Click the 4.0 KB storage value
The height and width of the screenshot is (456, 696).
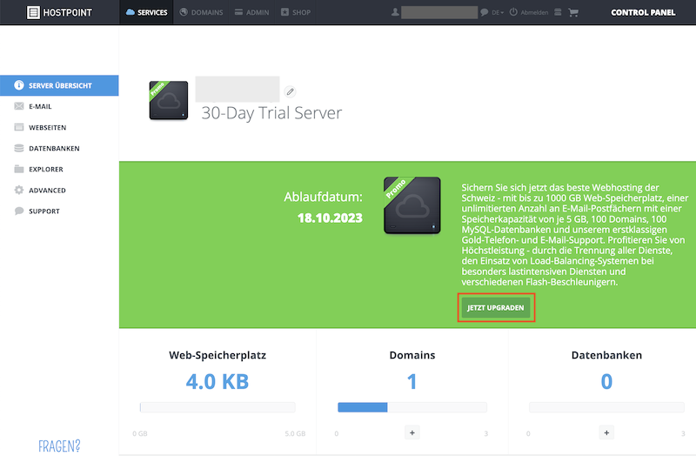(x=217, y=381)
